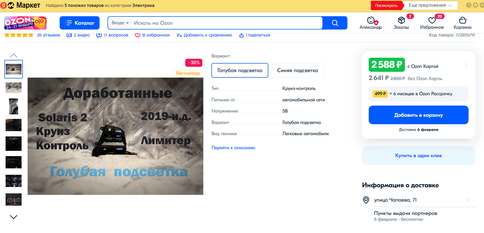Viewport: 484px width, 233px height.
Task: Open the Yandex Market logo link
Action: click(20, 5)
